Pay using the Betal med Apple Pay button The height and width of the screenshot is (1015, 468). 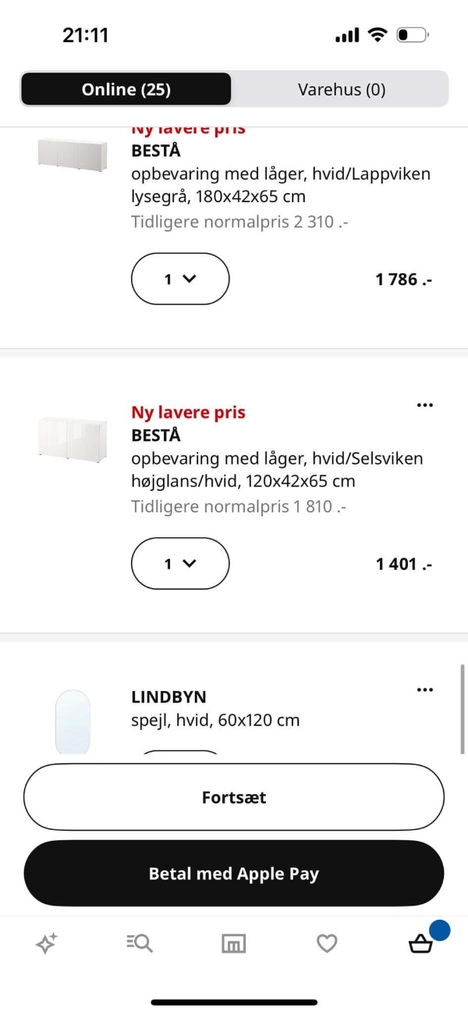pyautogui.click(x=233, y=873)
